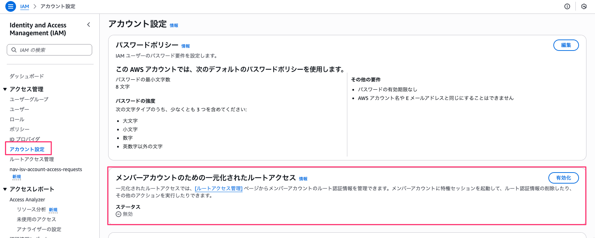Open ポリシー in the sidebar
This screenshot has height=238, width=595.
tap(19, 129)
